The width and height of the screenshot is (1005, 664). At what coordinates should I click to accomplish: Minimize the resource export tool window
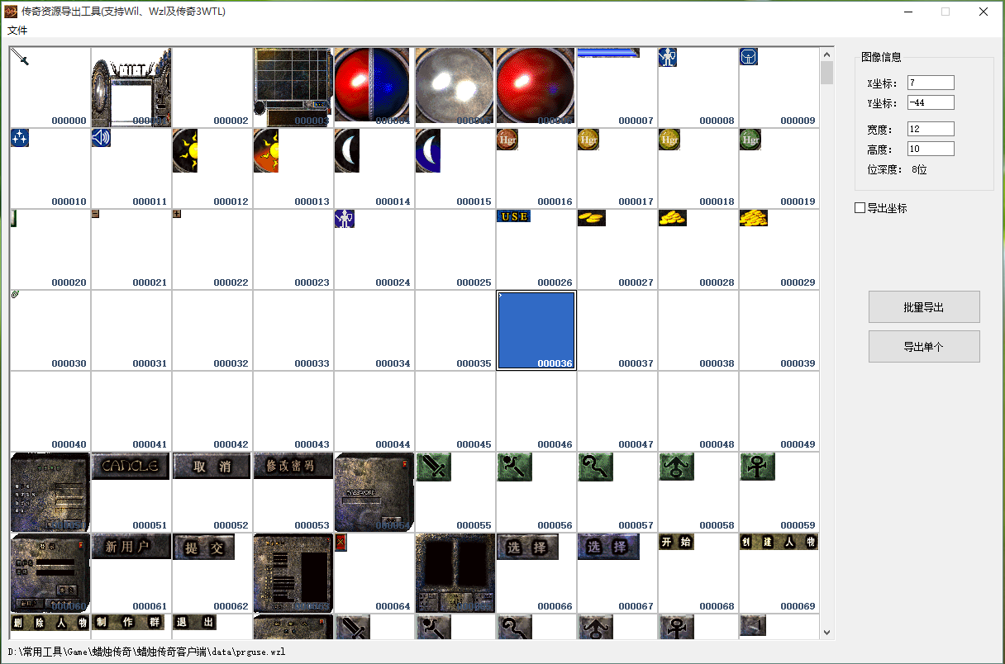pyautogui.click(x=907, y=12)
